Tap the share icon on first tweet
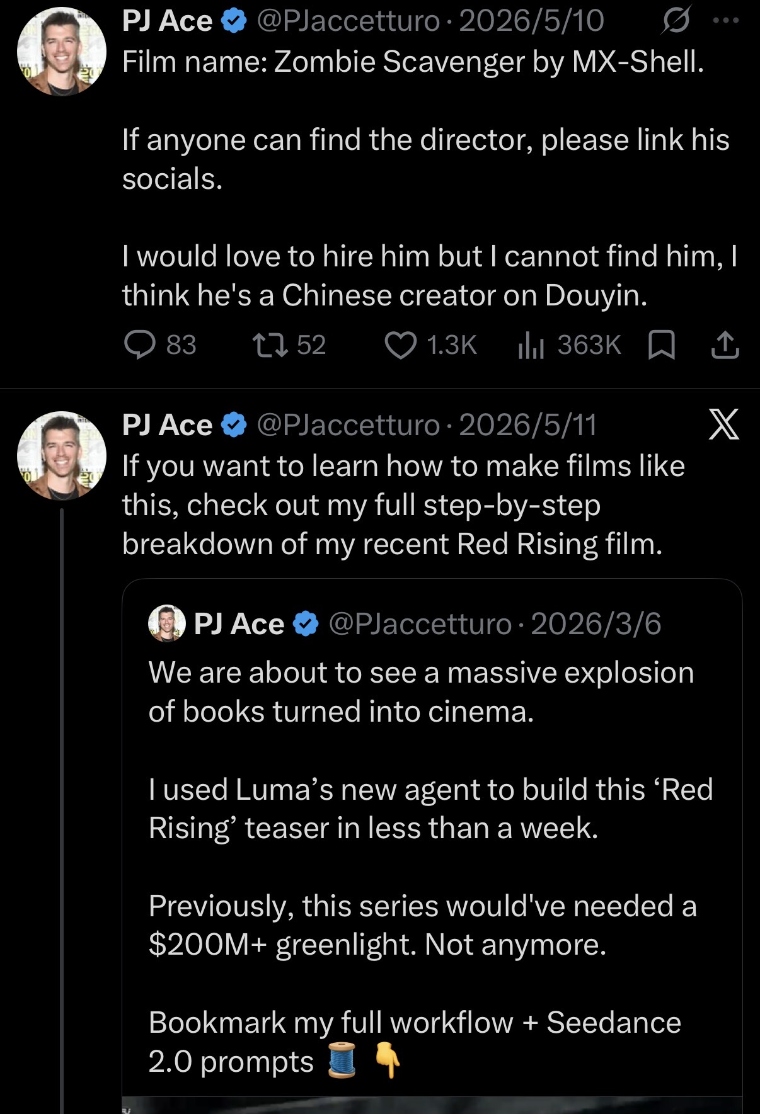 pyautogui.click(x=725, y=345)
